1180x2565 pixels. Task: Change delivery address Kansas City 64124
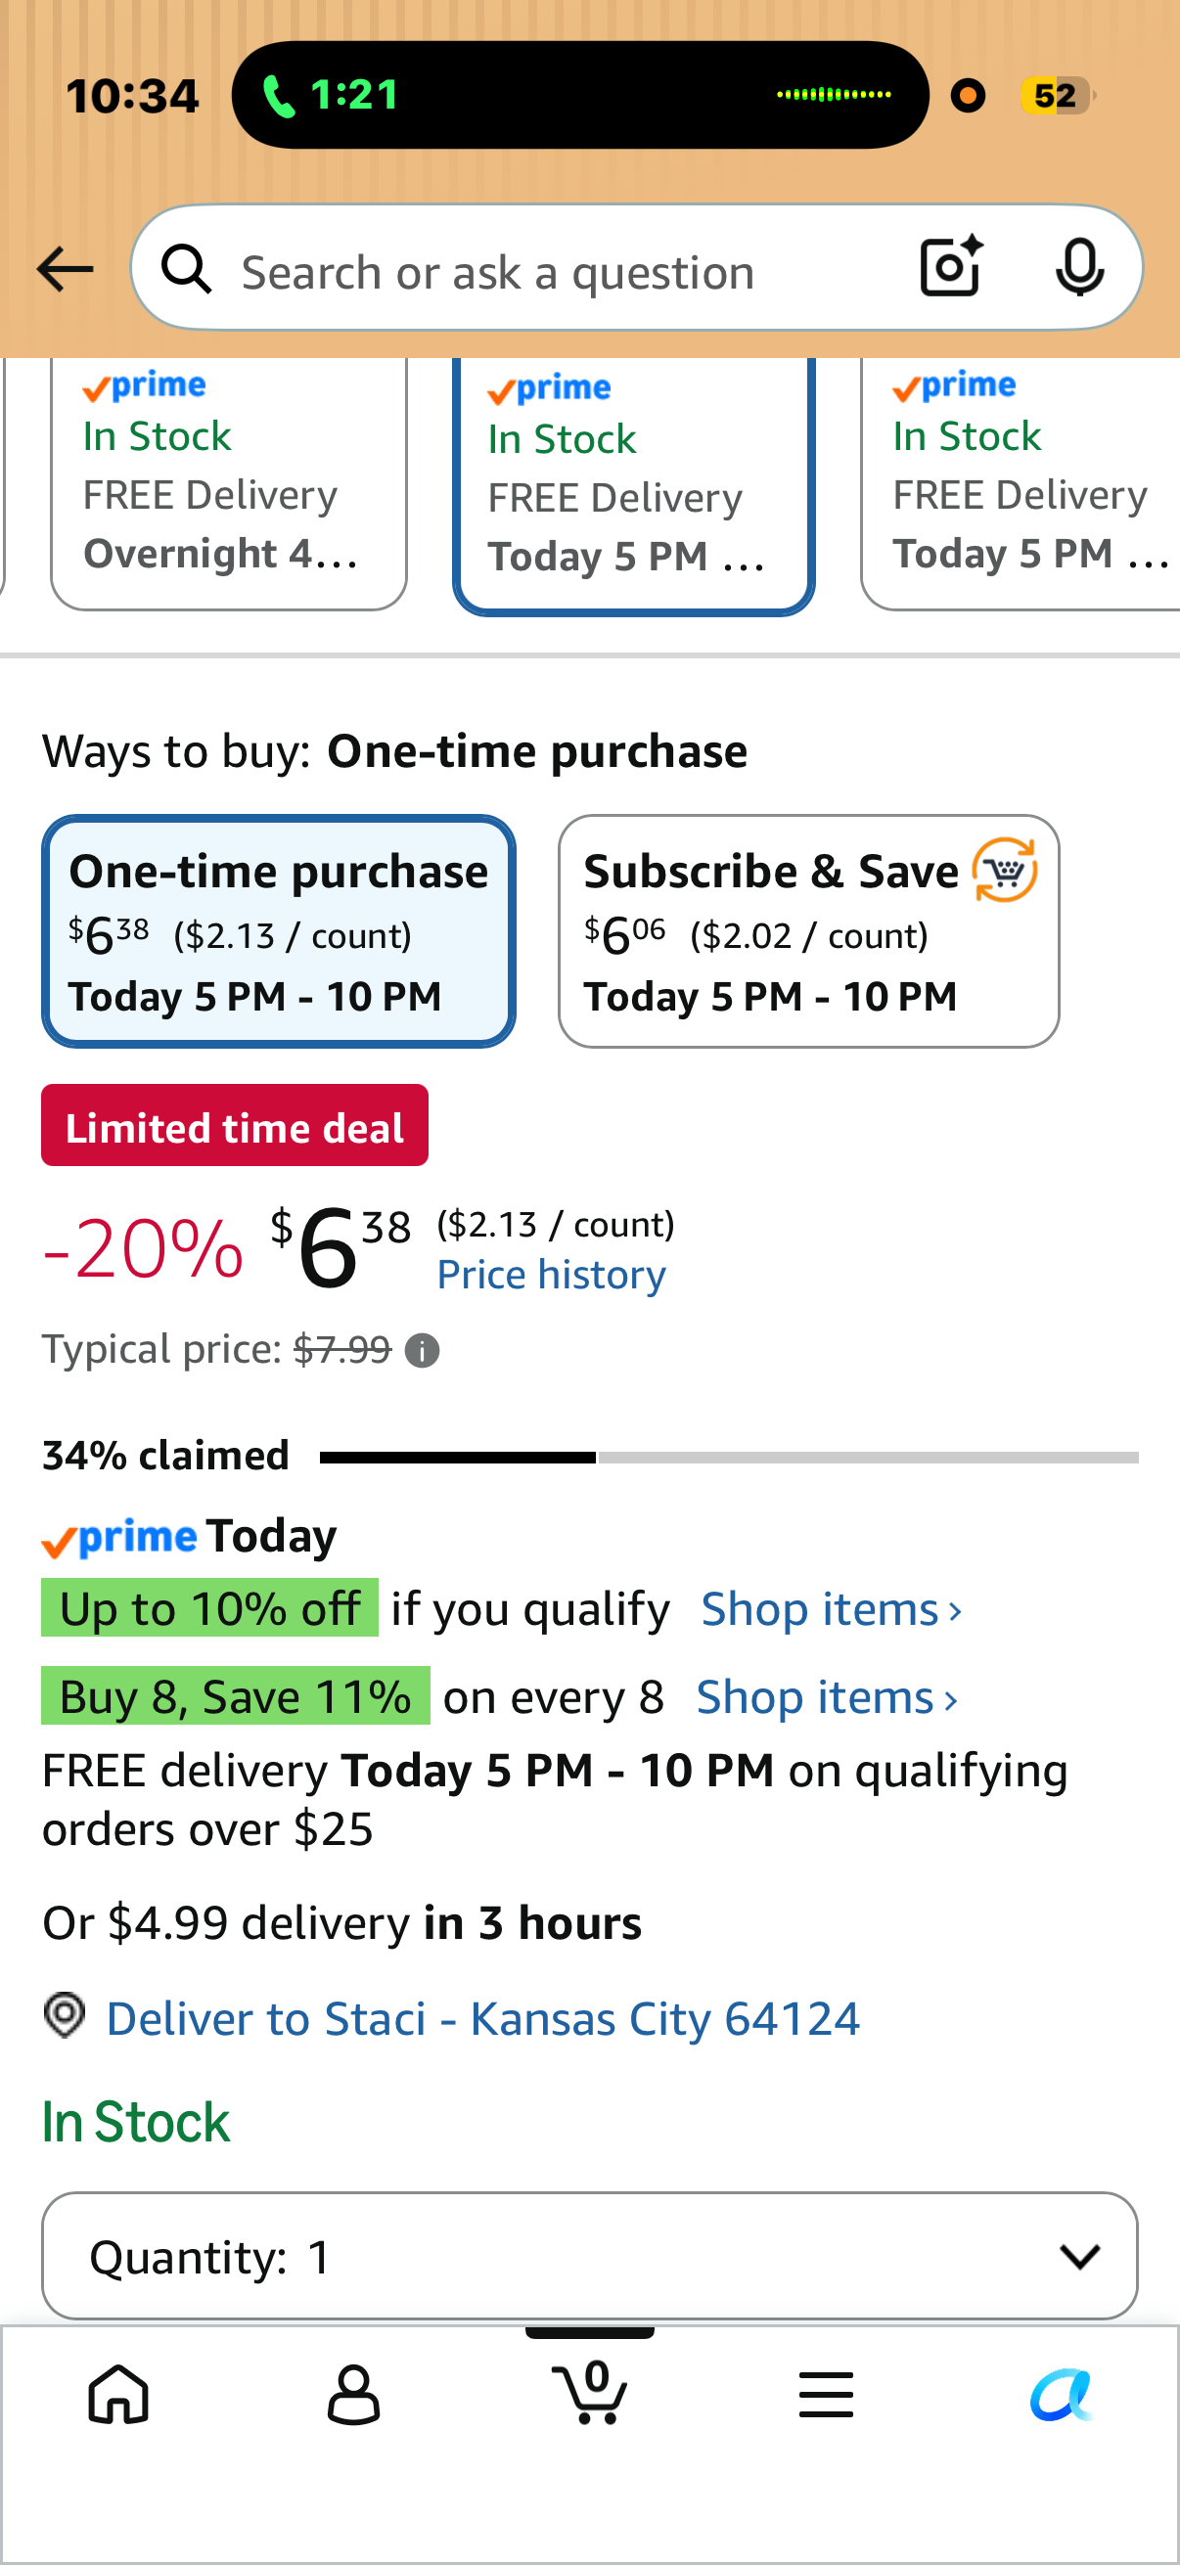coord(483,2018)
